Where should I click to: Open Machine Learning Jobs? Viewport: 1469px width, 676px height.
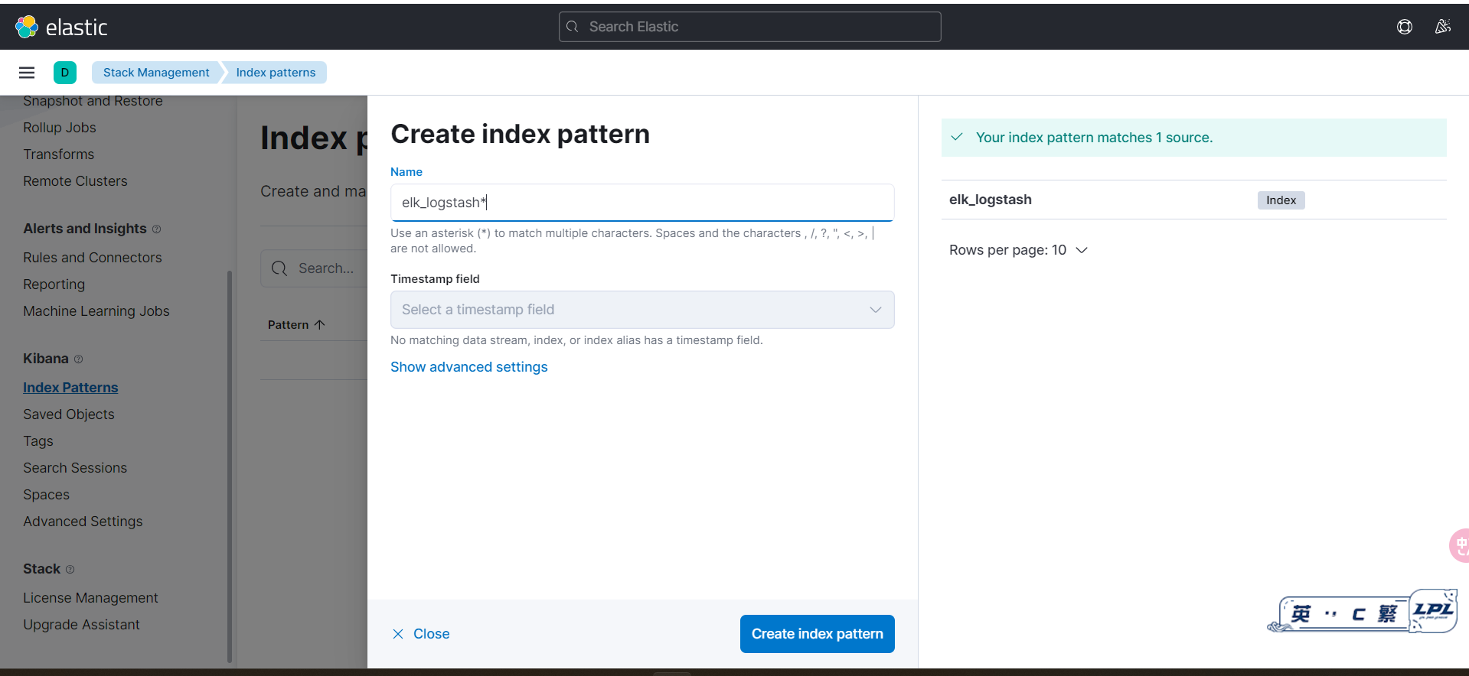tap(96, 311)
